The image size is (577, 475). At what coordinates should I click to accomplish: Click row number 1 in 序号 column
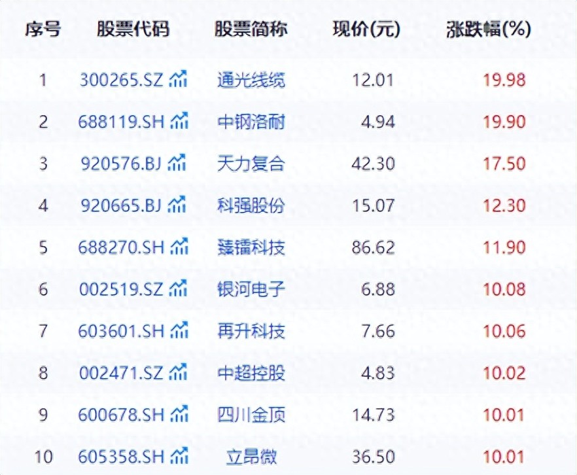(x=43, y=80)
